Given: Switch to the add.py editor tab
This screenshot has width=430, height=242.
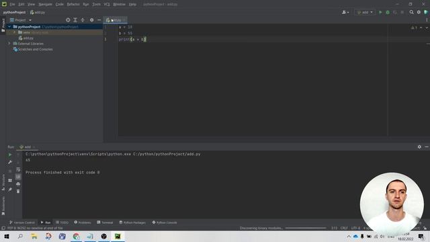Looking at the screenshot, I should tap(115, 20).
